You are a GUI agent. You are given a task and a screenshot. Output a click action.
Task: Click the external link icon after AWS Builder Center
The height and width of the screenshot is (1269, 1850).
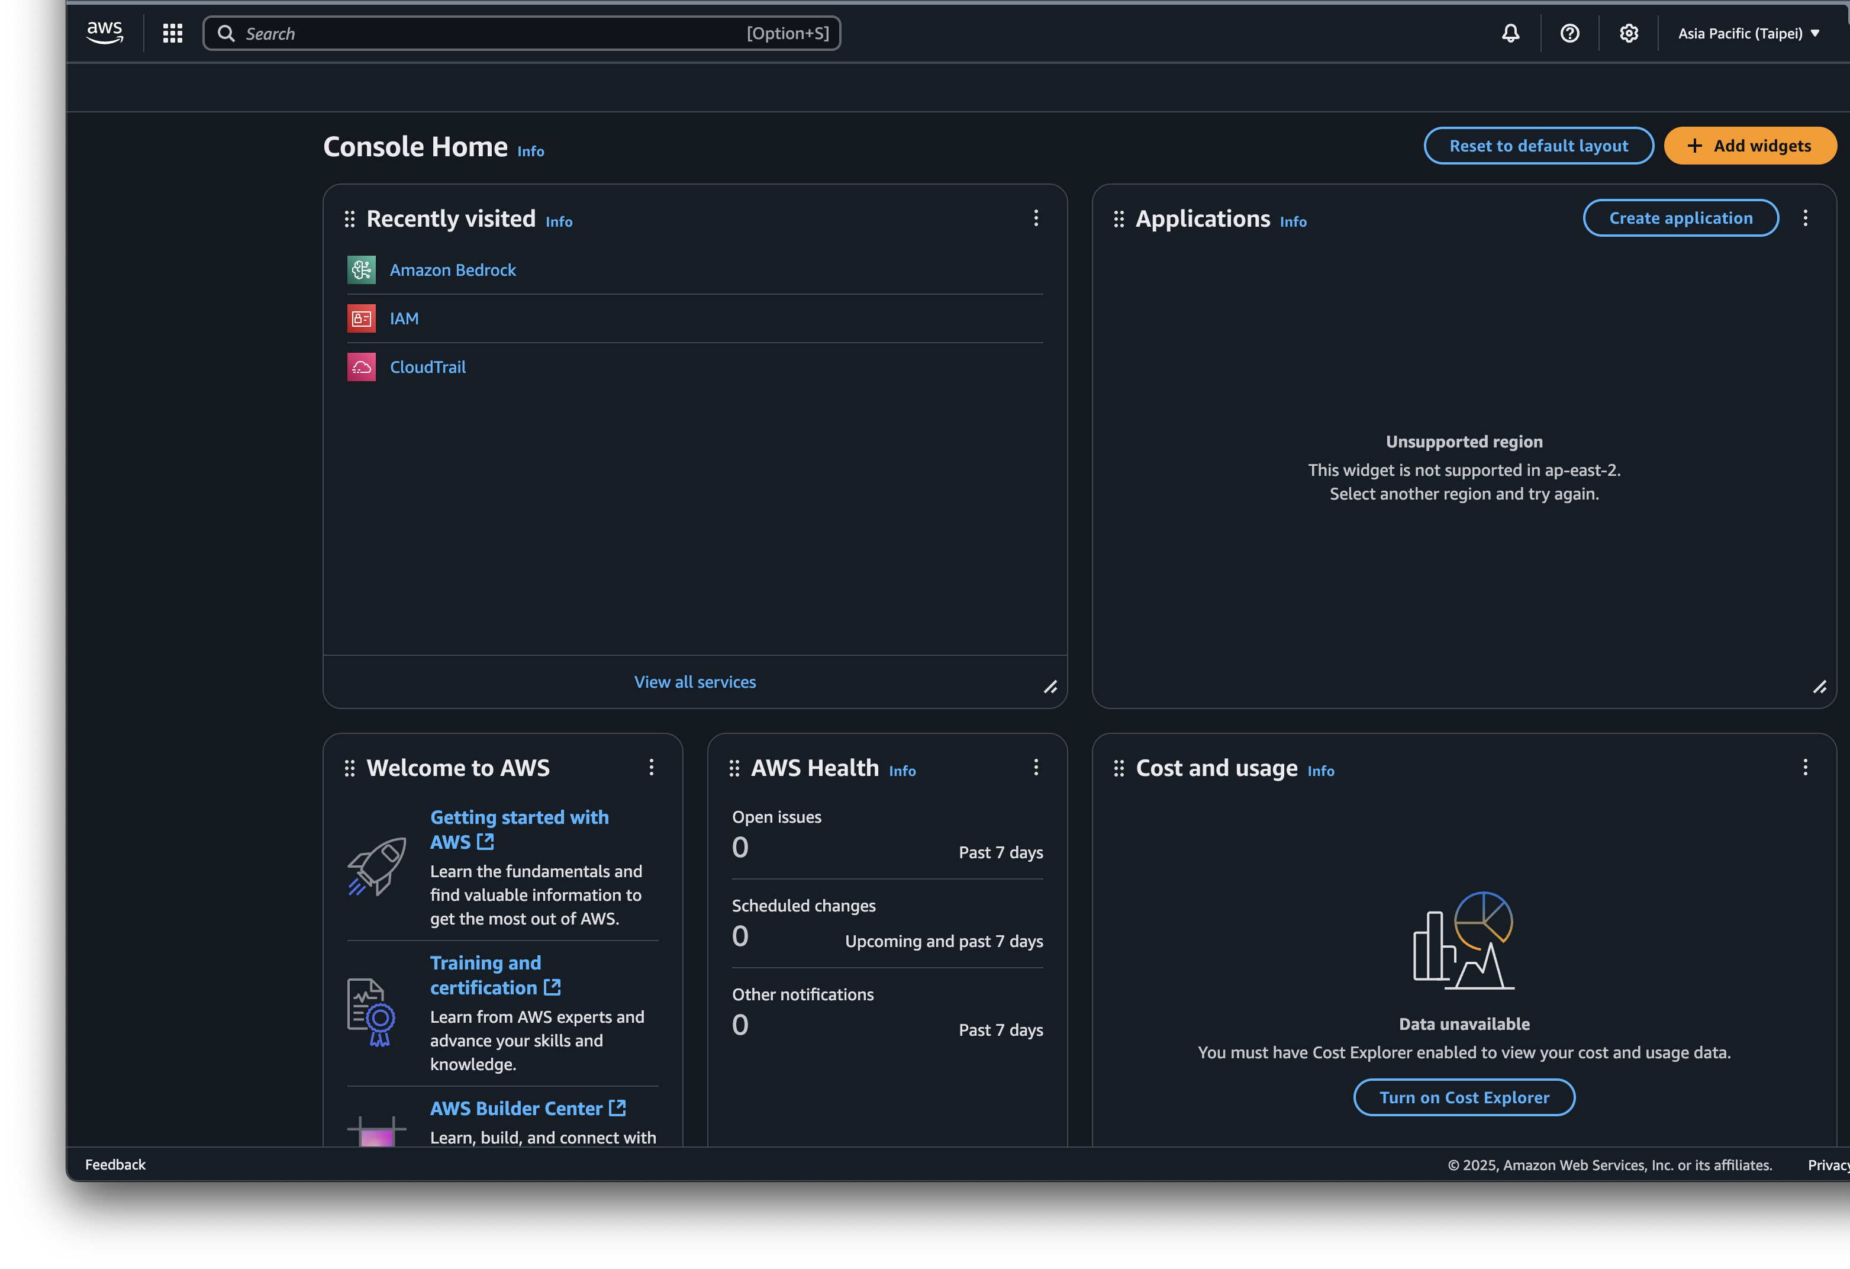pyautogui.click(x=618, y=1107)
